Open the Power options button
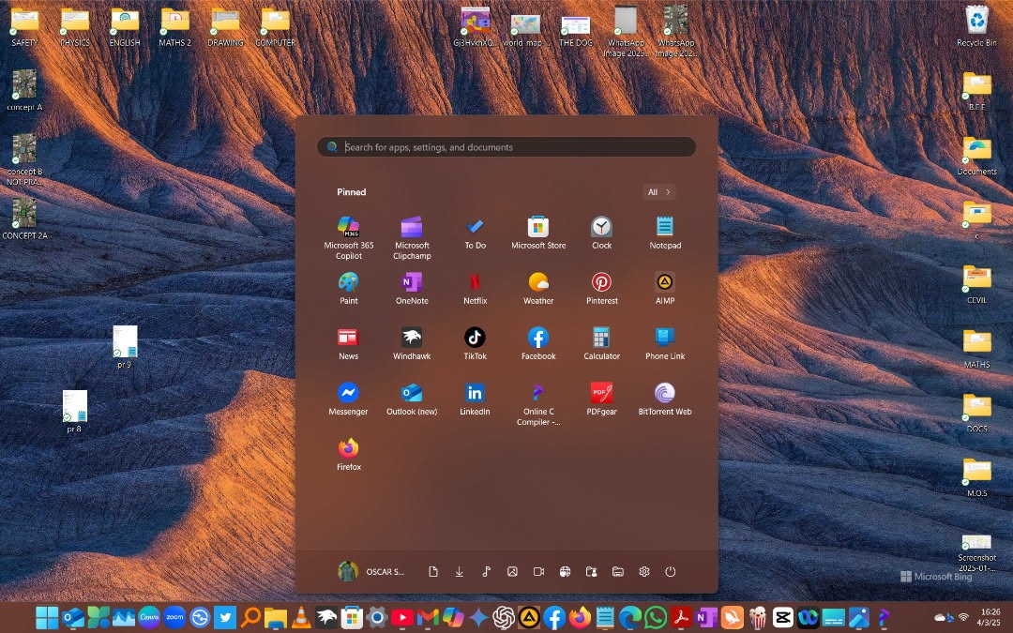Screen dimensions: 1013x633 tap(671, 572)
